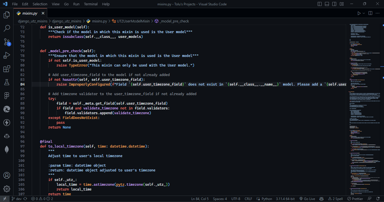Screen dimensions: 384x202
Task: Open the Edit menu
Action: 25,4
